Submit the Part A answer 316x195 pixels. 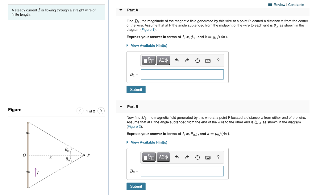pos(136,89)
